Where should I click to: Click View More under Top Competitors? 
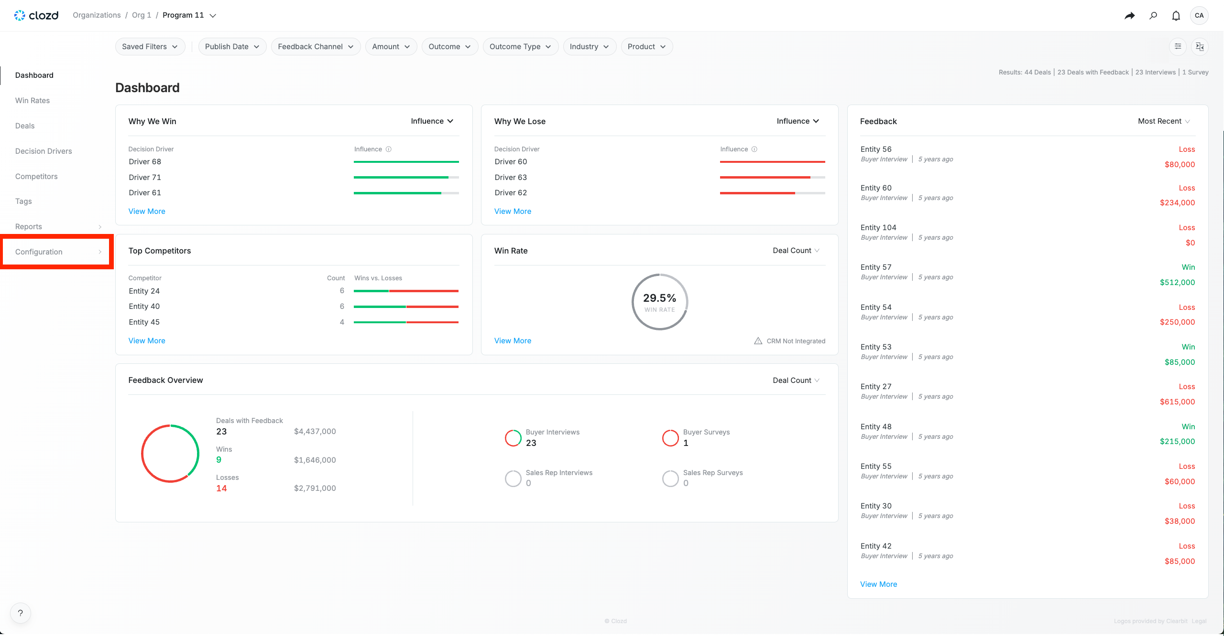click(x=147, y=340)
